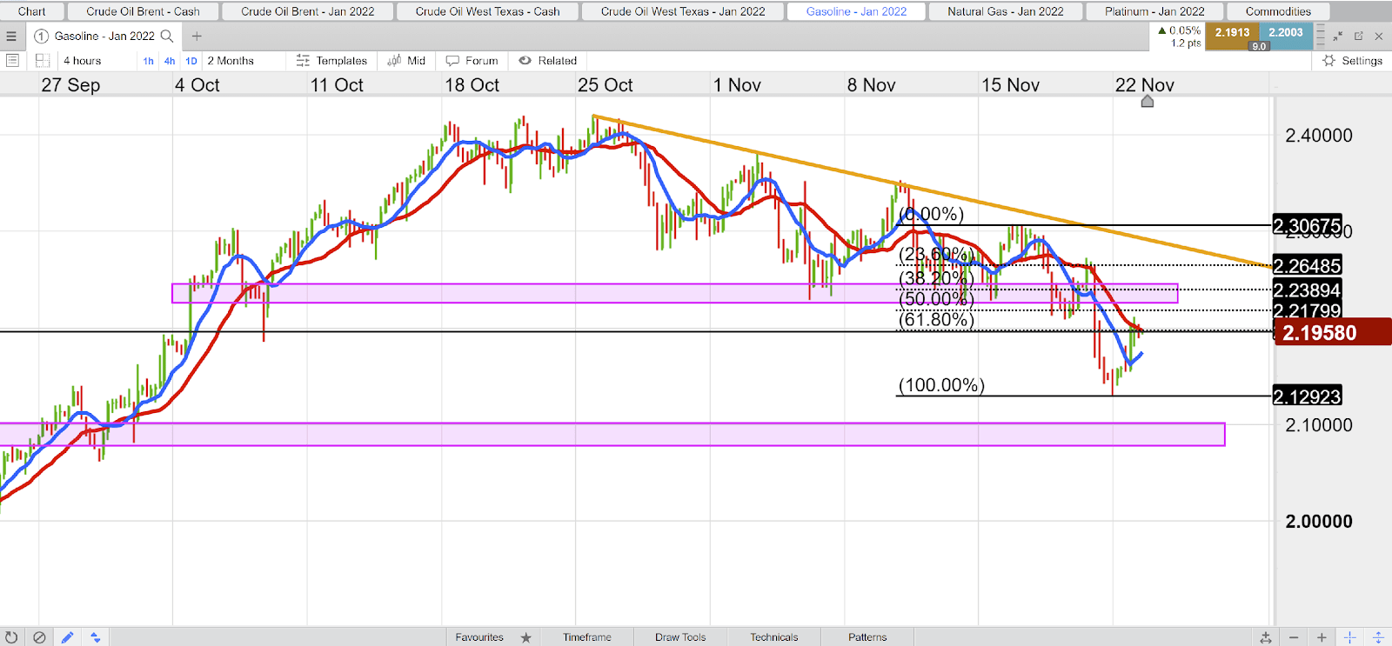Open Platinum - Jan 2022 tab

coord(1154,11)
